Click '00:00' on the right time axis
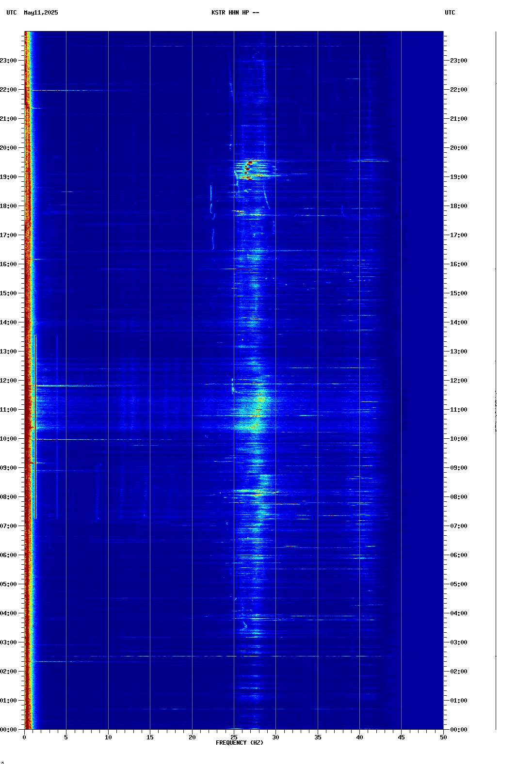517x768 pixels. point(459,730)
